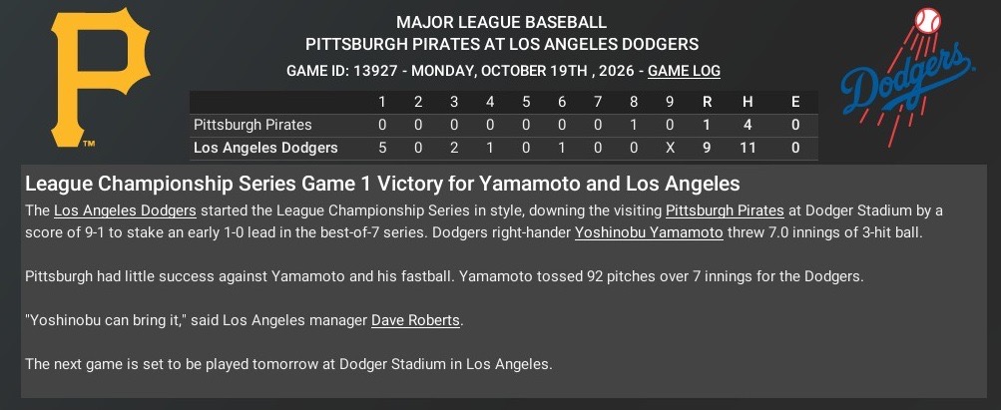Open the Los Angeles Dodgers link in the article
The height and width of the screenshot is (410, 1001).
point(125,210)
